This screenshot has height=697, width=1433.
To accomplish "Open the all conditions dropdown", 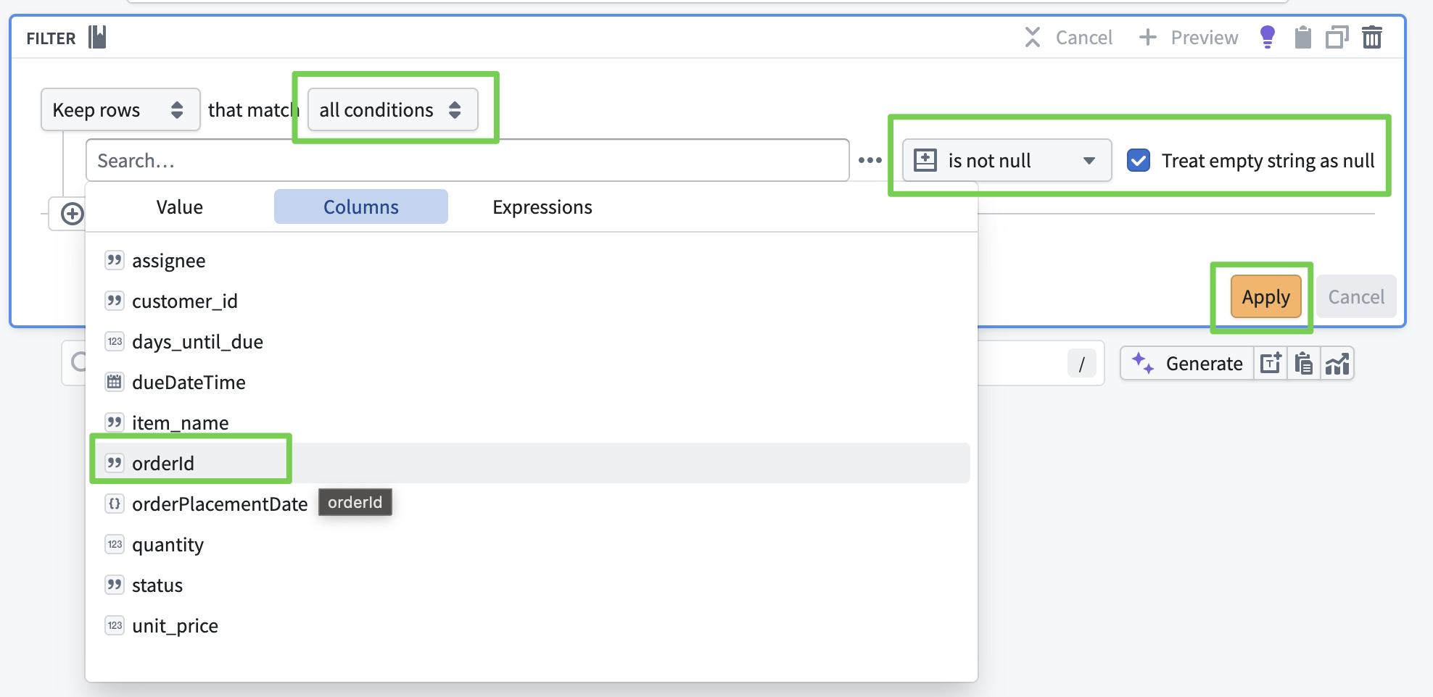I will [x=392, y=110].
